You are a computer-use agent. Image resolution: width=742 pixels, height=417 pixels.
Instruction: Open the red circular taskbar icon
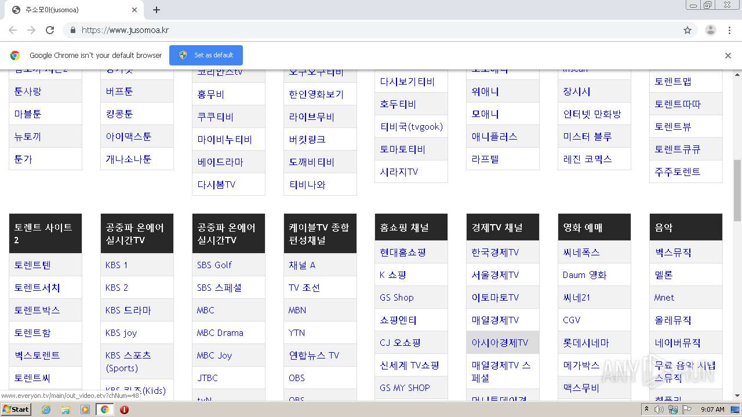pos(124,409)
